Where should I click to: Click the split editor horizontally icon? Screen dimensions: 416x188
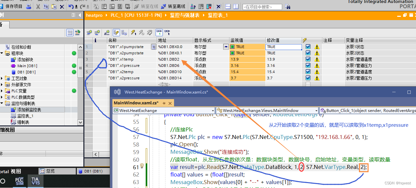coord(228,7)
